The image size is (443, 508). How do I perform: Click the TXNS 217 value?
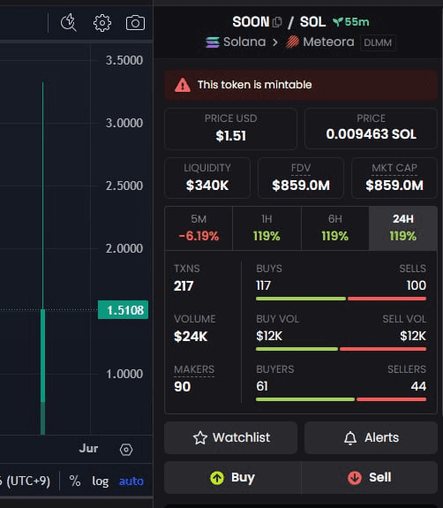click(x=184, y=286)
